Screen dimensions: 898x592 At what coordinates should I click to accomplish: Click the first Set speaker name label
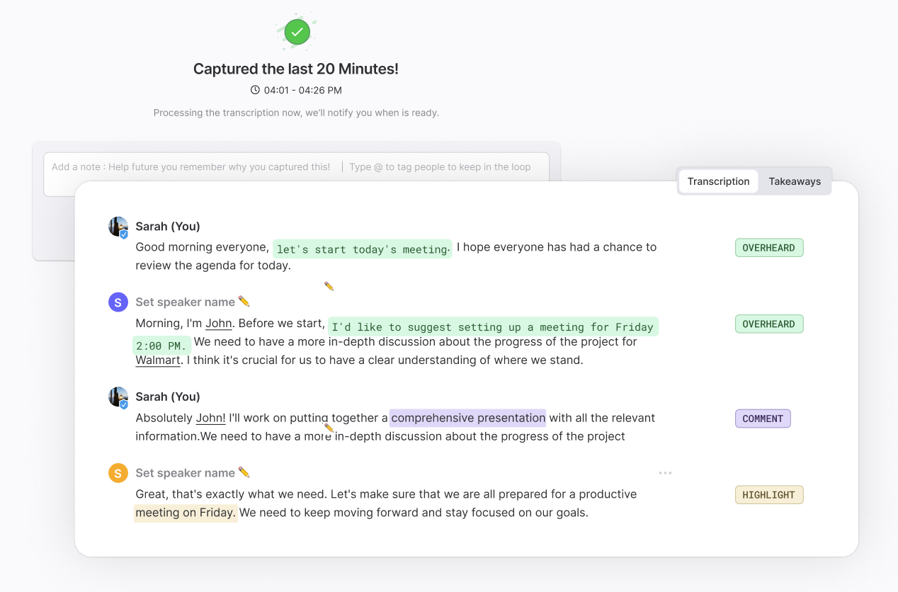click(x=185, y=302)
